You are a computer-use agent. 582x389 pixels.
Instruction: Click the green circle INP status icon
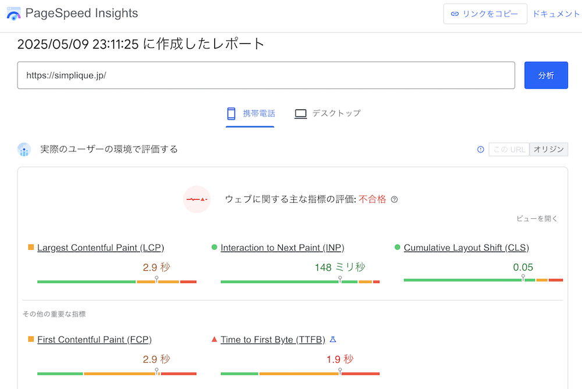tap(214, 247)
